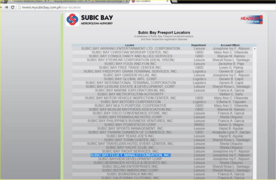Select SUBIC BERRINGER HOTELS & RESORTS INC.
This screenshot has height=180, width=276.
point(130,163)
